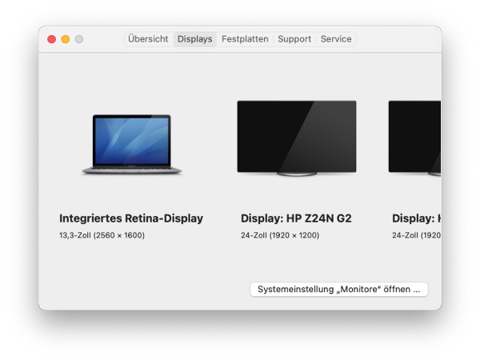Click the MacBook laptop icon
The height and width of the screenshot is (361, 480).
[131, 144]
